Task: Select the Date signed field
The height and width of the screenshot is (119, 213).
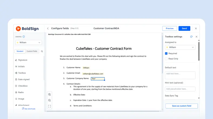Action: pos(22,79)
